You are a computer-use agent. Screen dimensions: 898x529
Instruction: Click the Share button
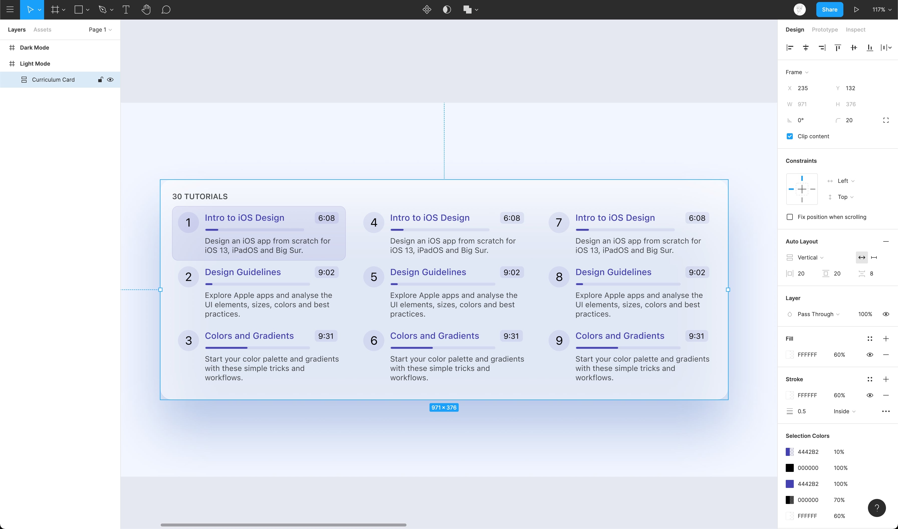(x=830, y=10)
